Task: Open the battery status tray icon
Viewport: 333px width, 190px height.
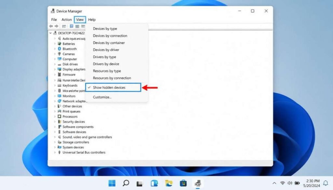Action: point(297,183)
